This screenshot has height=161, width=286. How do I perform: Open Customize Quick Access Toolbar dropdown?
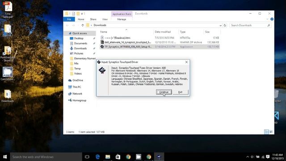point(82,13)
